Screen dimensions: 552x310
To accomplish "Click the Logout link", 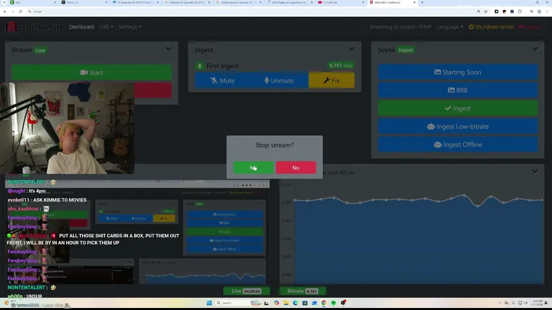I will (530, 26).
